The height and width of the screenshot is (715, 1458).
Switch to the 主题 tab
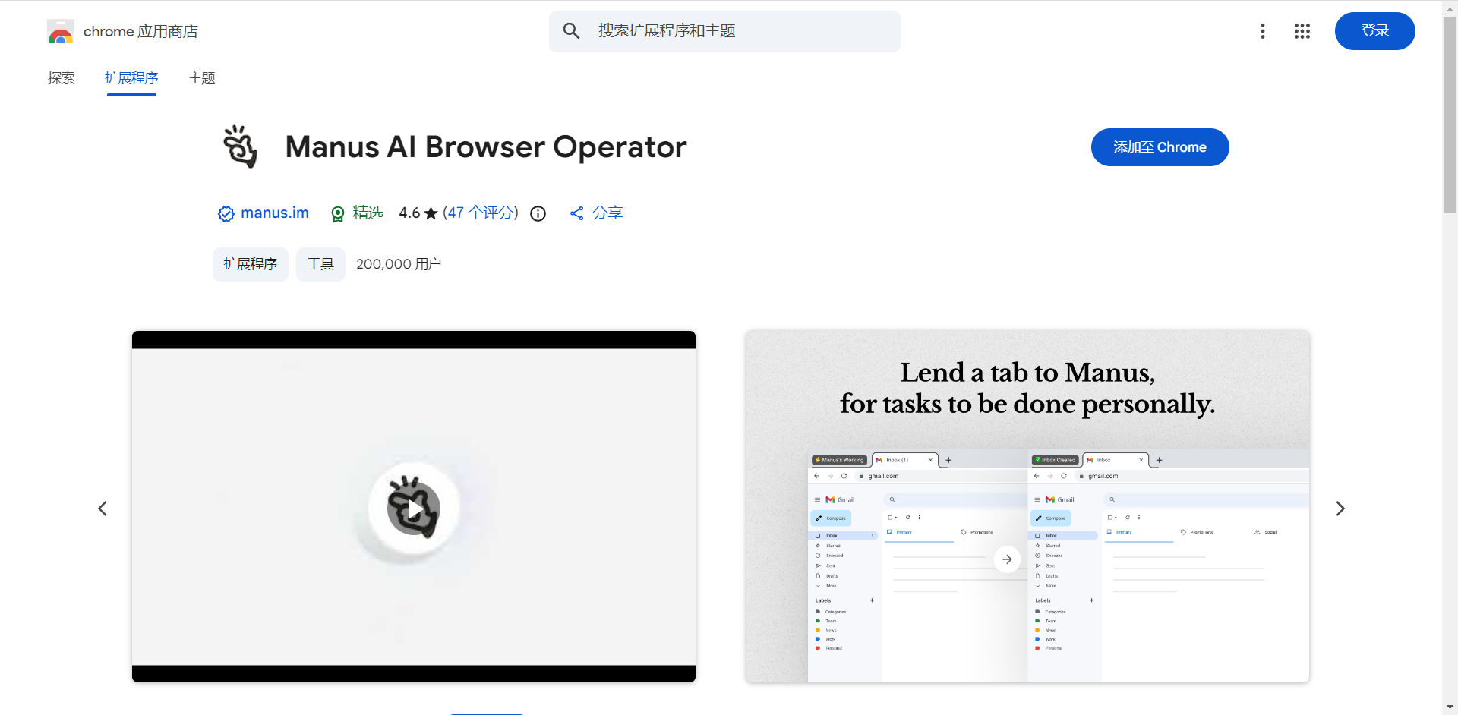202,78
